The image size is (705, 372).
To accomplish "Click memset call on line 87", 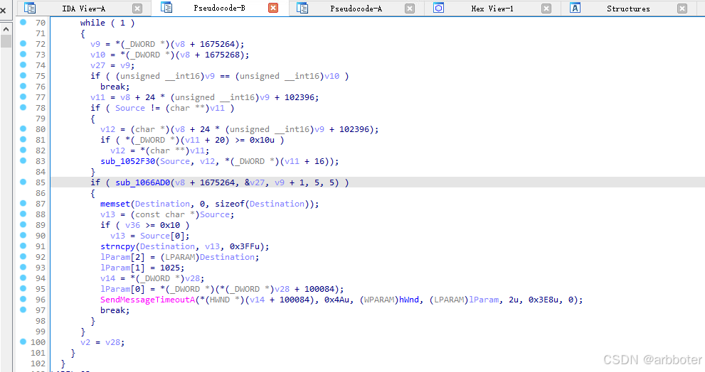I will click(115, 204).
